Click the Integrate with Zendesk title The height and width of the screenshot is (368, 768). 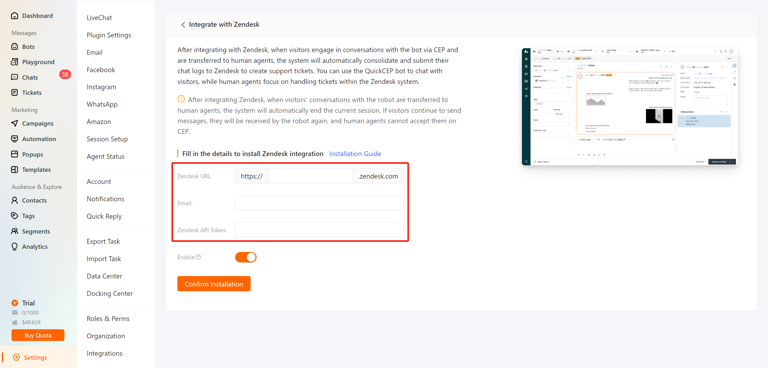[224, 24]
